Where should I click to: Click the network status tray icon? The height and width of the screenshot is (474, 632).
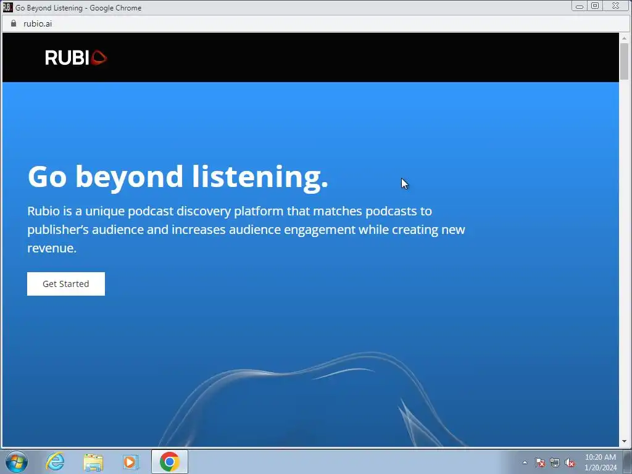(x=555, y=462)
